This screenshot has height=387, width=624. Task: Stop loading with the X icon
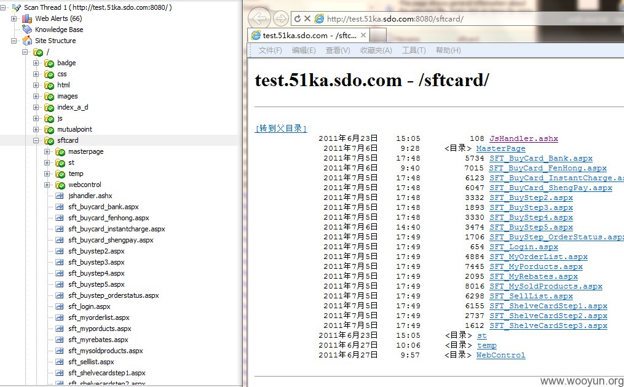tap(307, 18)
